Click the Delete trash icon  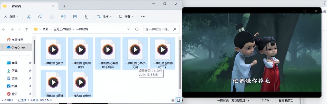pyautogui.click(x=87, y=16)
